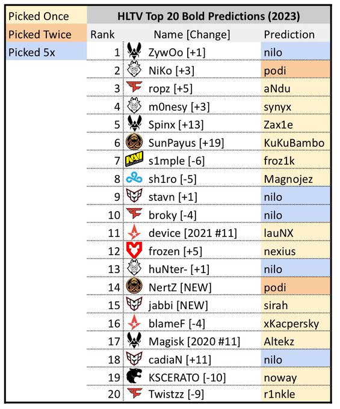Click the NAVI logo next to s1mple
This screenshot has width=340, height=409.
coord(134,159)
